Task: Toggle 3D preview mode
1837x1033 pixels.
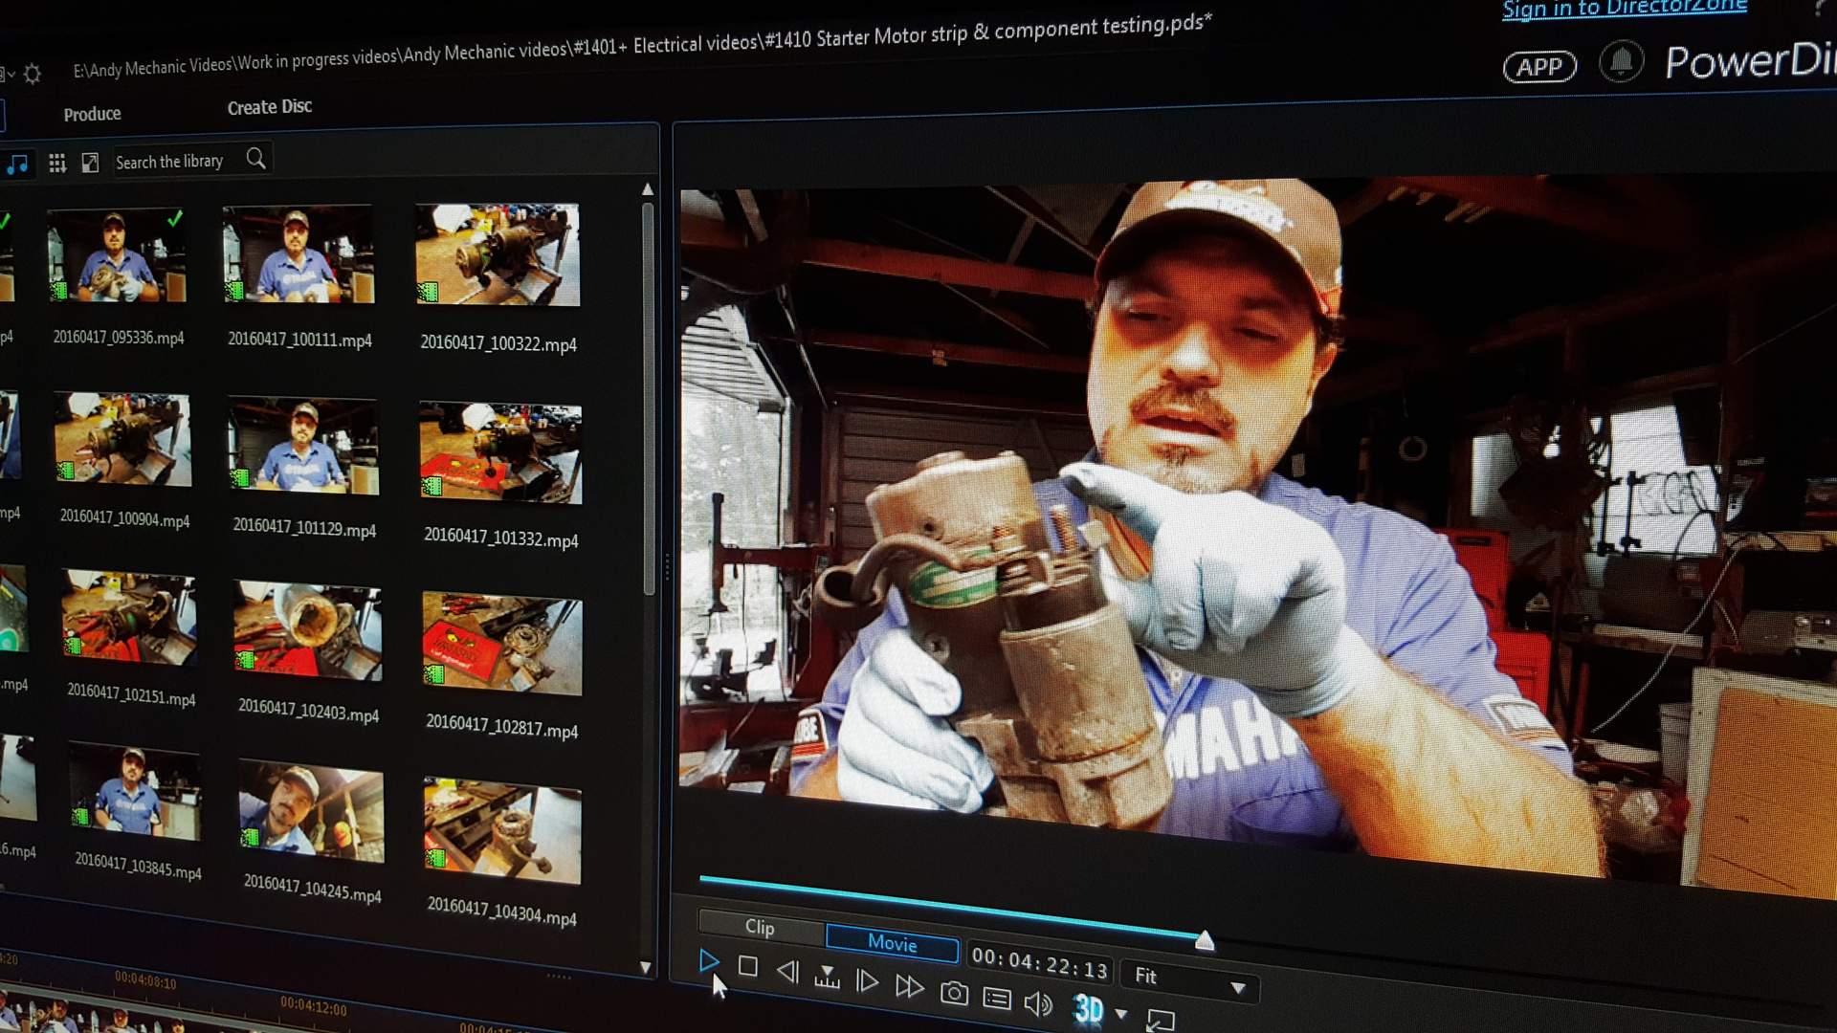Action: pyautogui.click(x=1088, y=1008)
